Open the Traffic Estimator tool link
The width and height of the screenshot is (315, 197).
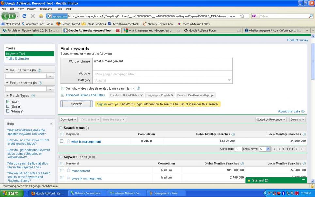tap(18, 59)
